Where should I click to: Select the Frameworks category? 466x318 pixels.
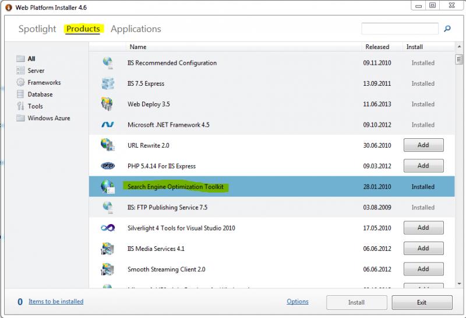coord(44,82)
